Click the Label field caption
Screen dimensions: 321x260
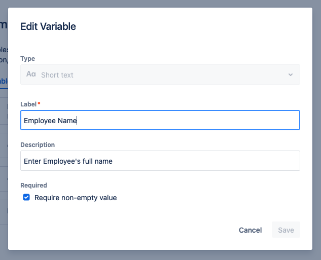[28, 104]
